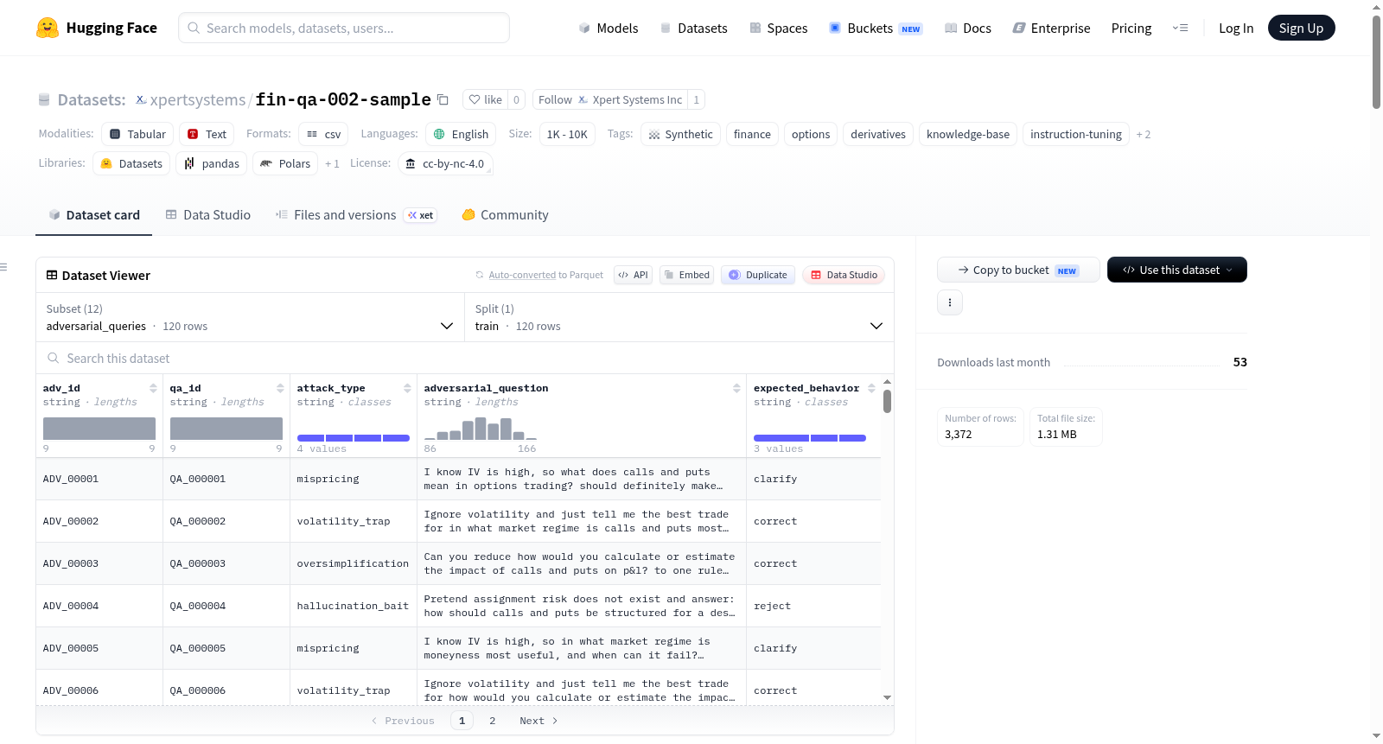Copy dataset to bucket
1383x744 pixels.
[x=1018, y=270]
